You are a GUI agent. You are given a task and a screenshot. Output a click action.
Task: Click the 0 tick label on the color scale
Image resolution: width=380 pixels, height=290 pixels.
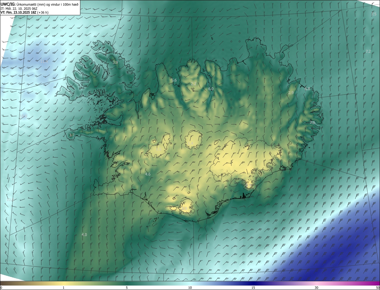pyautogui.click(x=1, y=288)
